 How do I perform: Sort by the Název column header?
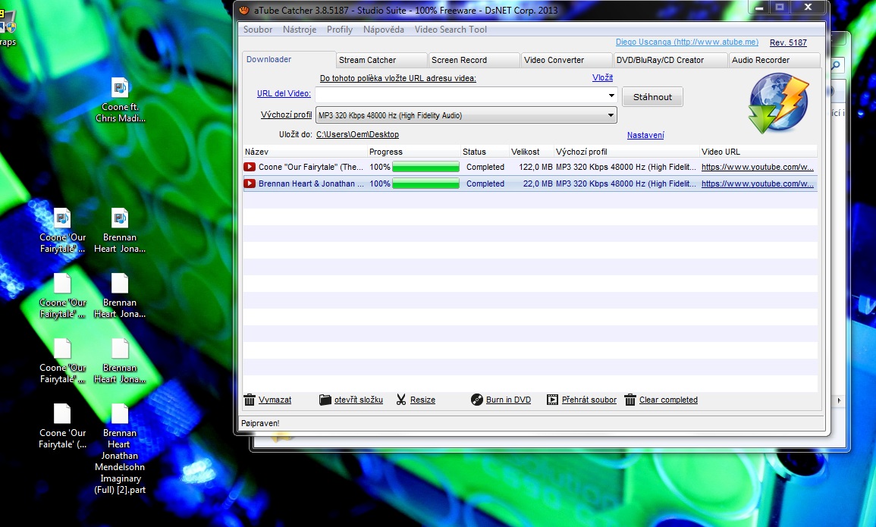coord(305,152)
